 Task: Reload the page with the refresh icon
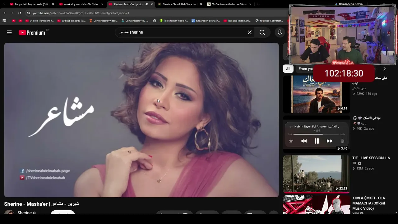click(20, 13)
